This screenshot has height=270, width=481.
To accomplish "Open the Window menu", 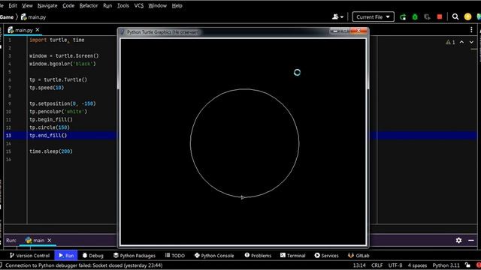I will coord(157,5).
